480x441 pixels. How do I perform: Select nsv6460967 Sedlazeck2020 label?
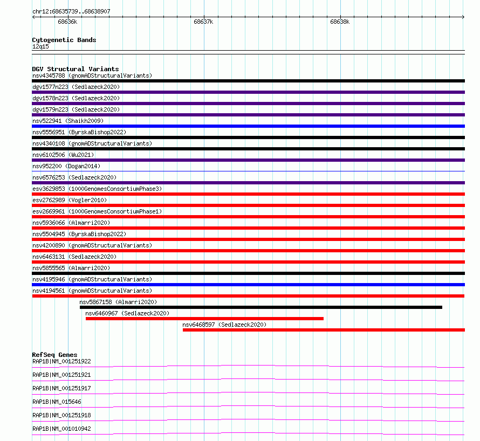coord(127,313)
